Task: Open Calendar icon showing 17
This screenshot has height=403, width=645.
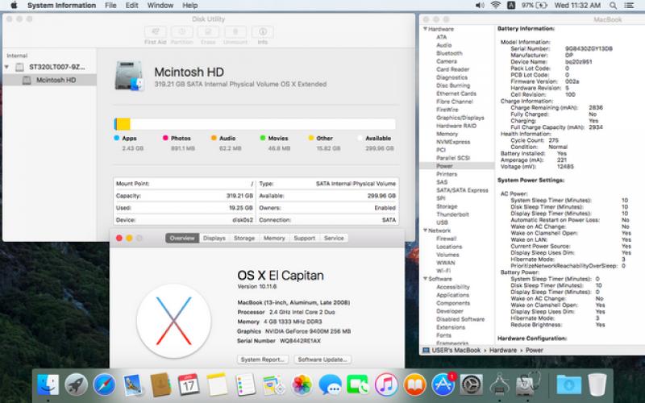Action: 189,385
